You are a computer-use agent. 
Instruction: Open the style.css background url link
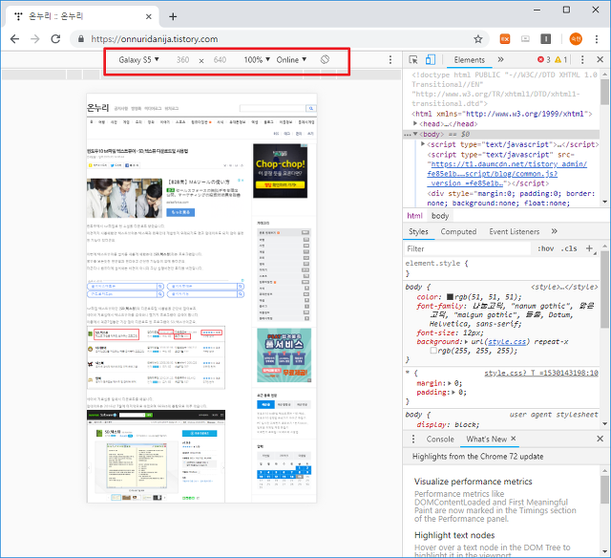[507, 342]
